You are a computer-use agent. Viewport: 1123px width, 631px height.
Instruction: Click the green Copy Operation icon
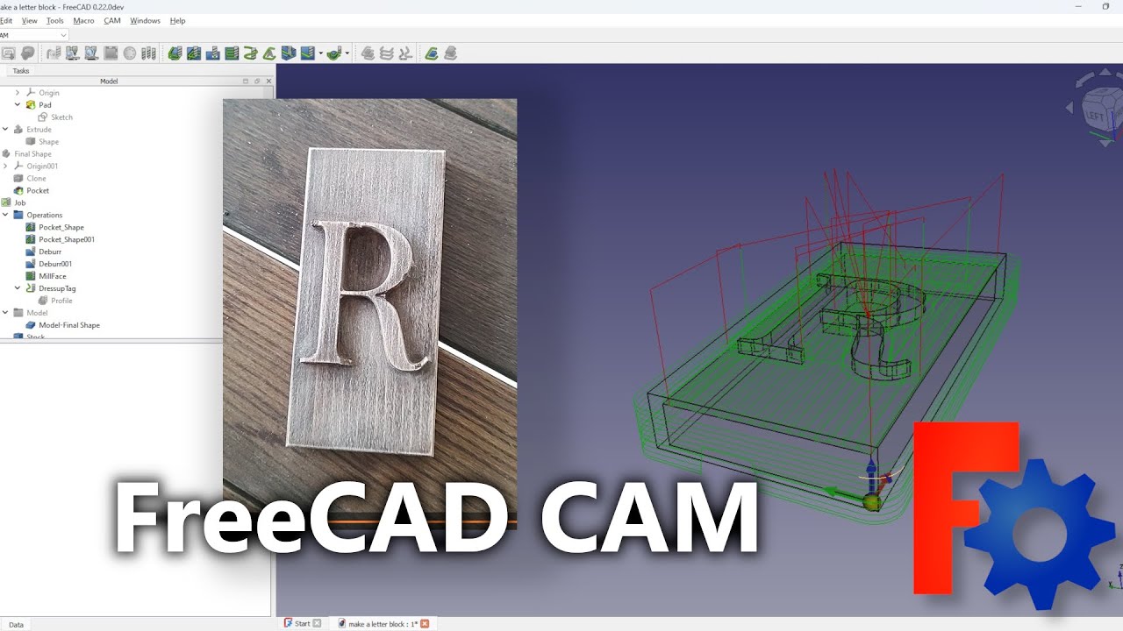coord(432,53)
